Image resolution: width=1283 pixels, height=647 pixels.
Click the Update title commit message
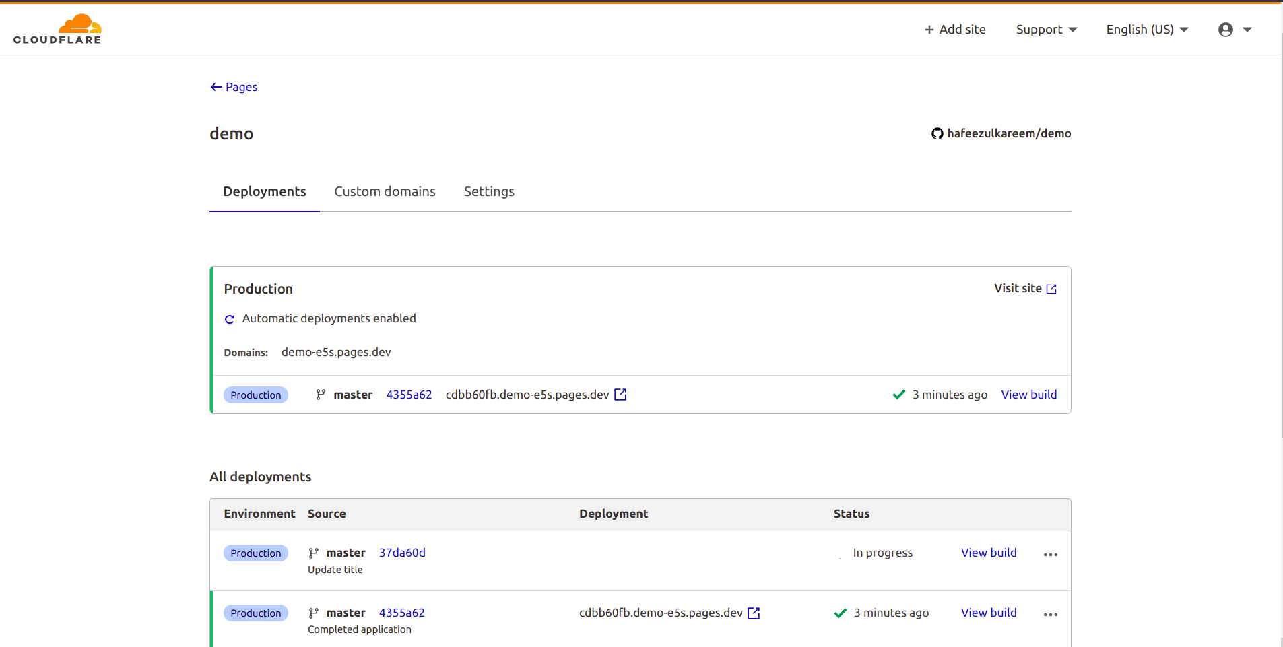click(x=335, y=570)
